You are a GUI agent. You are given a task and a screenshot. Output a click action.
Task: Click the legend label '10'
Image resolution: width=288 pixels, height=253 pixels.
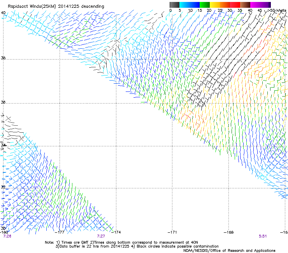(190, 11)
